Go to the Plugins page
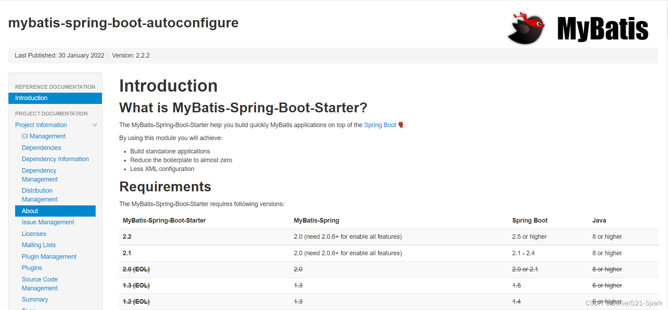Image resolution: width=668 pixels, height=310 pixels. point(32,268)
